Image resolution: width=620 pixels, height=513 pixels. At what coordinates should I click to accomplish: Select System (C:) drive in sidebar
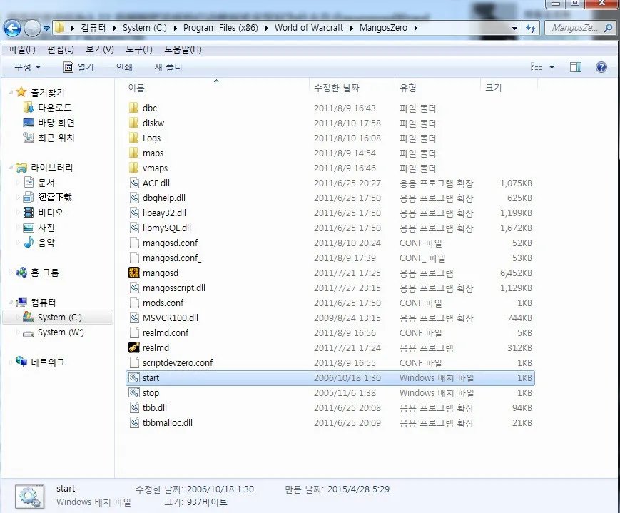(x=59, y=318)
